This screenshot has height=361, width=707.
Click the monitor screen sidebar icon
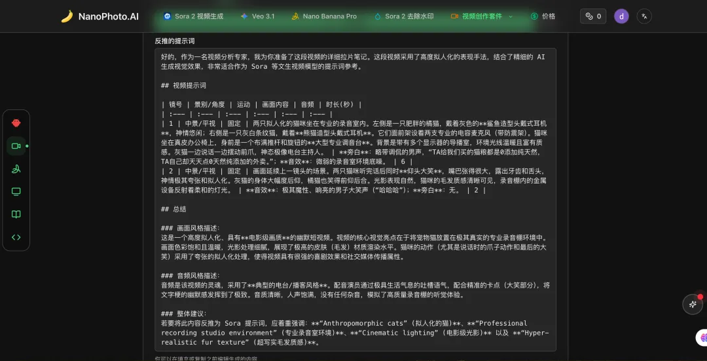[x=16, y=192]
